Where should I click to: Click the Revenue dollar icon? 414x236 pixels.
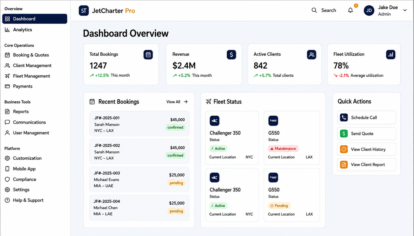coord(231,55)
